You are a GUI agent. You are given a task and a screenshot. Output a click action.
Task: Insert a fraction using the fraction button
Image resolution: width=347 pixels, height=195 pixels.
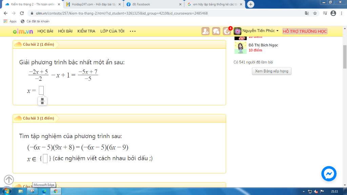[x=42, y=101]
